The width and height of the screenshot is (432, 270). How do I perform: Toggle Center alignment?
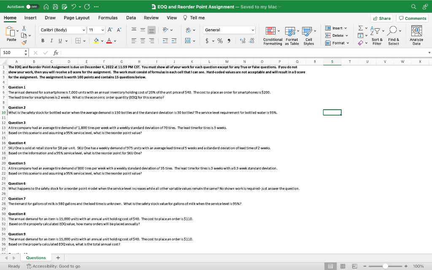coord(143,41)
